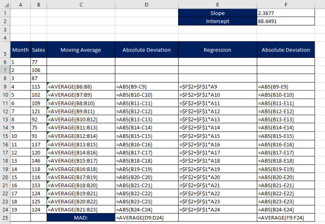325x224 pixels.
Task: Select column B header
Action: click(39, 4)
